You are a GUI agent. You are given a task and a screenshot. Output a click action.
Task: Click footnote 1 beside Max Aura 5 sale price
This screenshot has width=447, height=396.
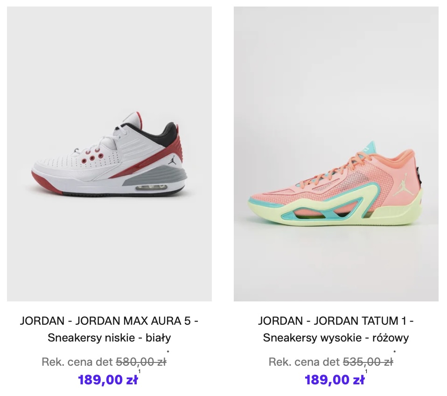point(140,371)
